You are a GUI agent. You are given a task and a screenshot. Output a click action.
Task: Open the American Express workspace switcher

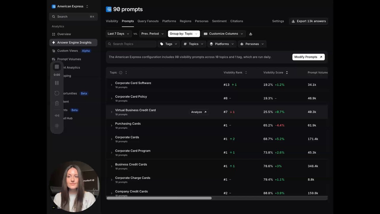[x=70, y=6]
